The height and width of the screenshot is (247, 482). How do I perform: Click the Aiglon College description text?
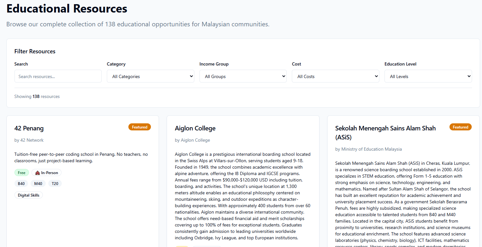243,196
